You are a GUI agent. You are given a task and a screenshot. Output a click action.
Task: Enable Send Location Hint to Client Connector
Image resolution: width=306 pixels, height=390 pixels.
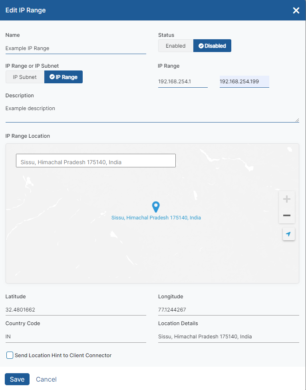pos(10,355)
